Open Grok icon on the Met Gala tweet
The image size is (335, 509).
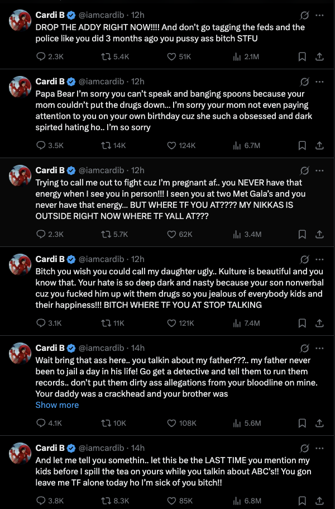pos(304,170)
